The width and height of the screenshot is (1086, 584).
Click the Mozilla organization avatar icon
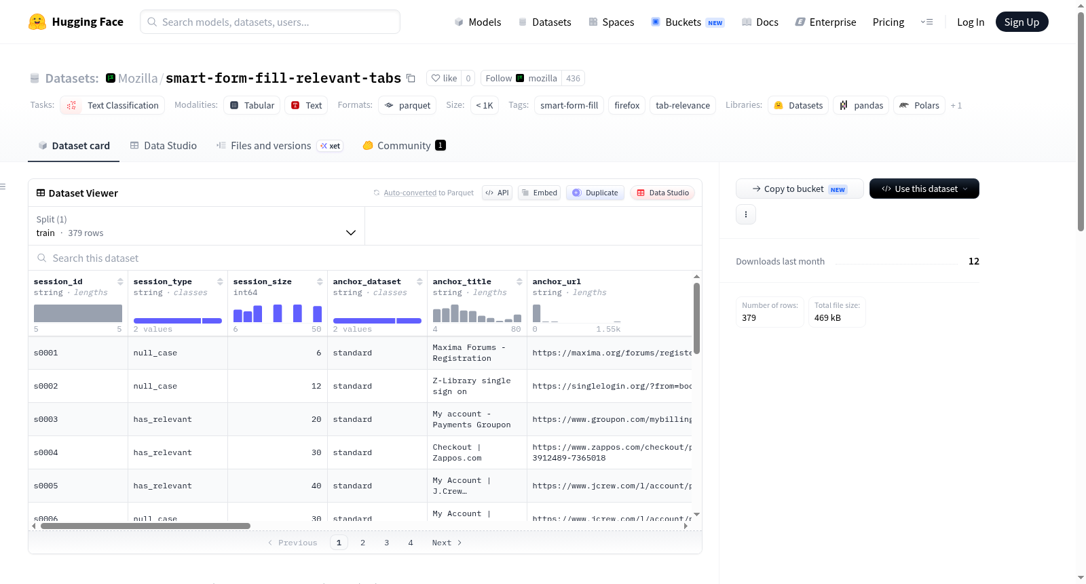click(111, 78)
